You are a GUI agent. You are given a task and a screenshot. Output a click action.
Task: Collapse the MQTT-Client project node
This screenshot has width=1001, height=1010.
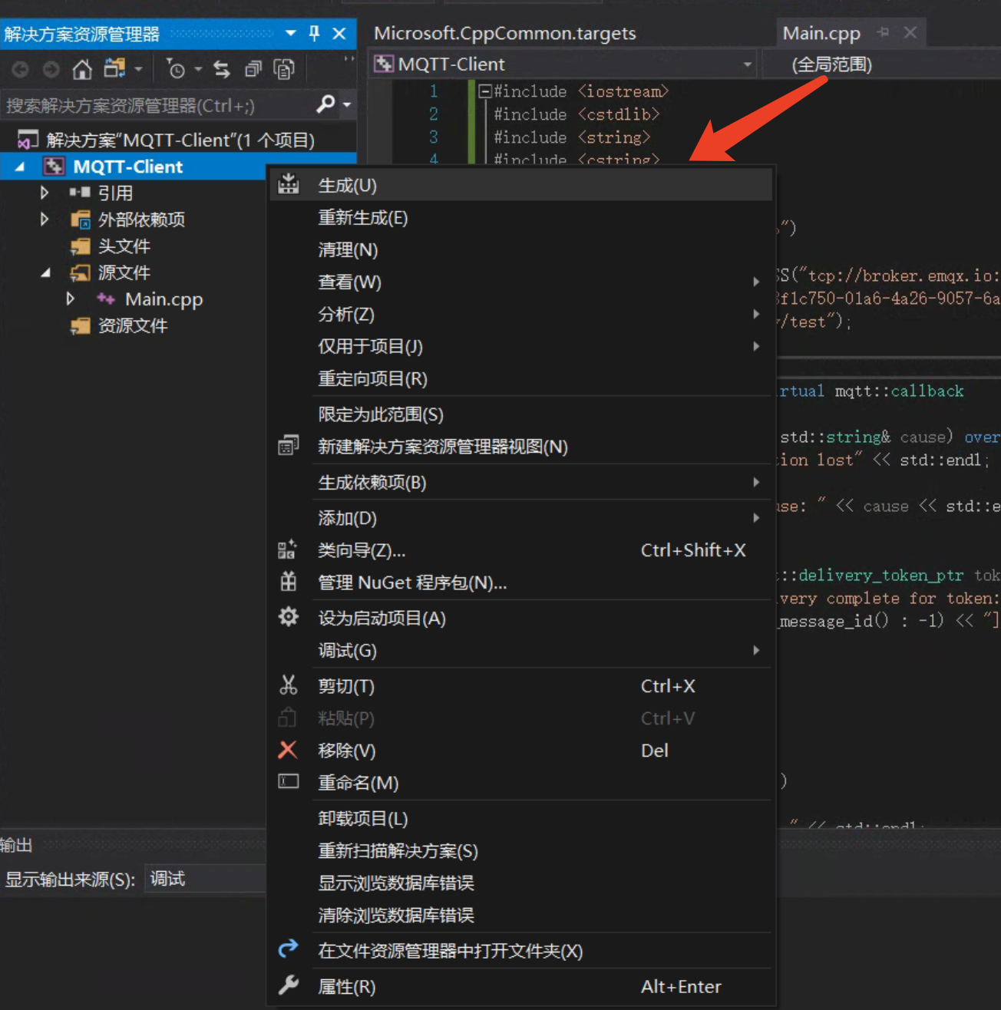point(20,167)
